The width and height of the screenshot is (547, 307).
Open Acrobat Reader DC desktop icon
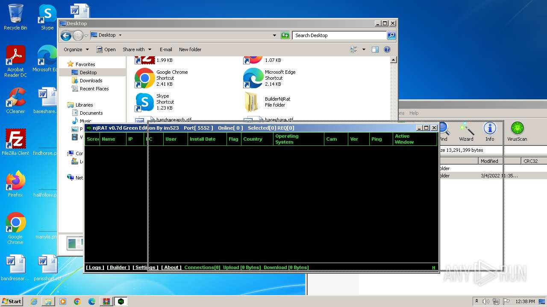coord(15,62)
